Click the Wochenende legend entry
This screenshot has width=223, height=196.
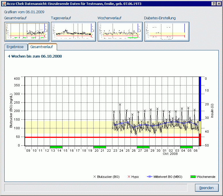pos(203,177)
